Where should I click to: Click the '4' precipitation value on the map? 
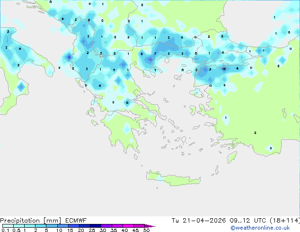[x=114, y=70]
